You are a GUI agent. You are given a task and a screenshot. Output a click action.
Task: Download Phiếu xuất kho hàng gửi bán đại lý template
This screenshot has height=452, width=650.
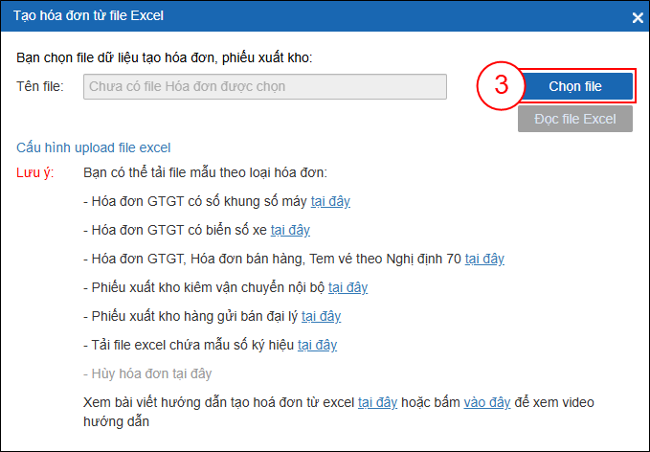point(321,316)
